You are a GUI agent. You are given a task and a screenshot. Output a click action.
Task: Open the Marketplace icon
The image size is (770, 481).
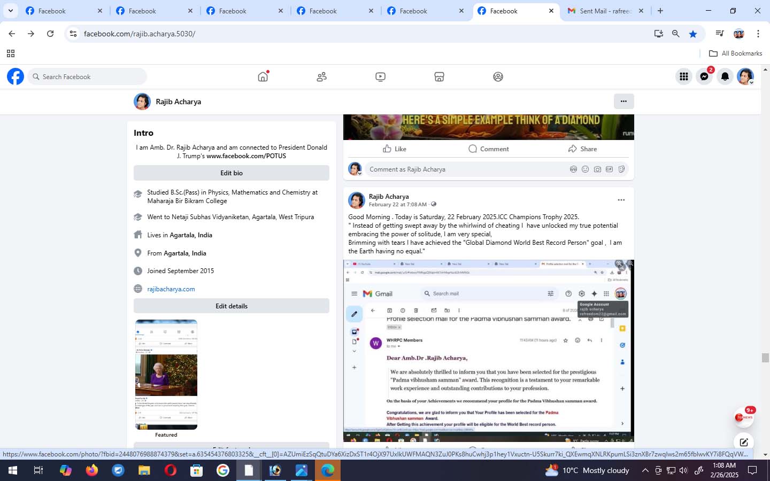[439, 77]
